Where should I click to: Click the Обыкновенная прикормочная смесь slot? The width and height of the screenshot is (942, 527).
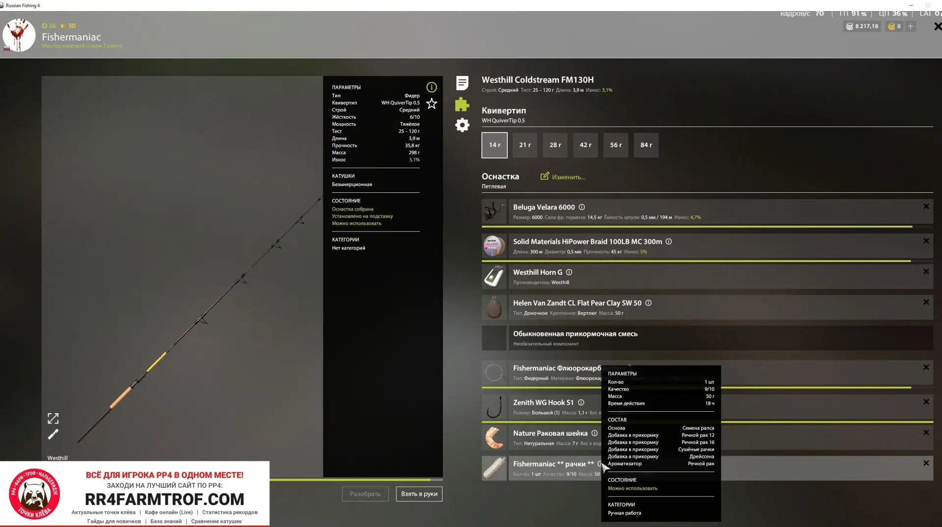(707, 338)
